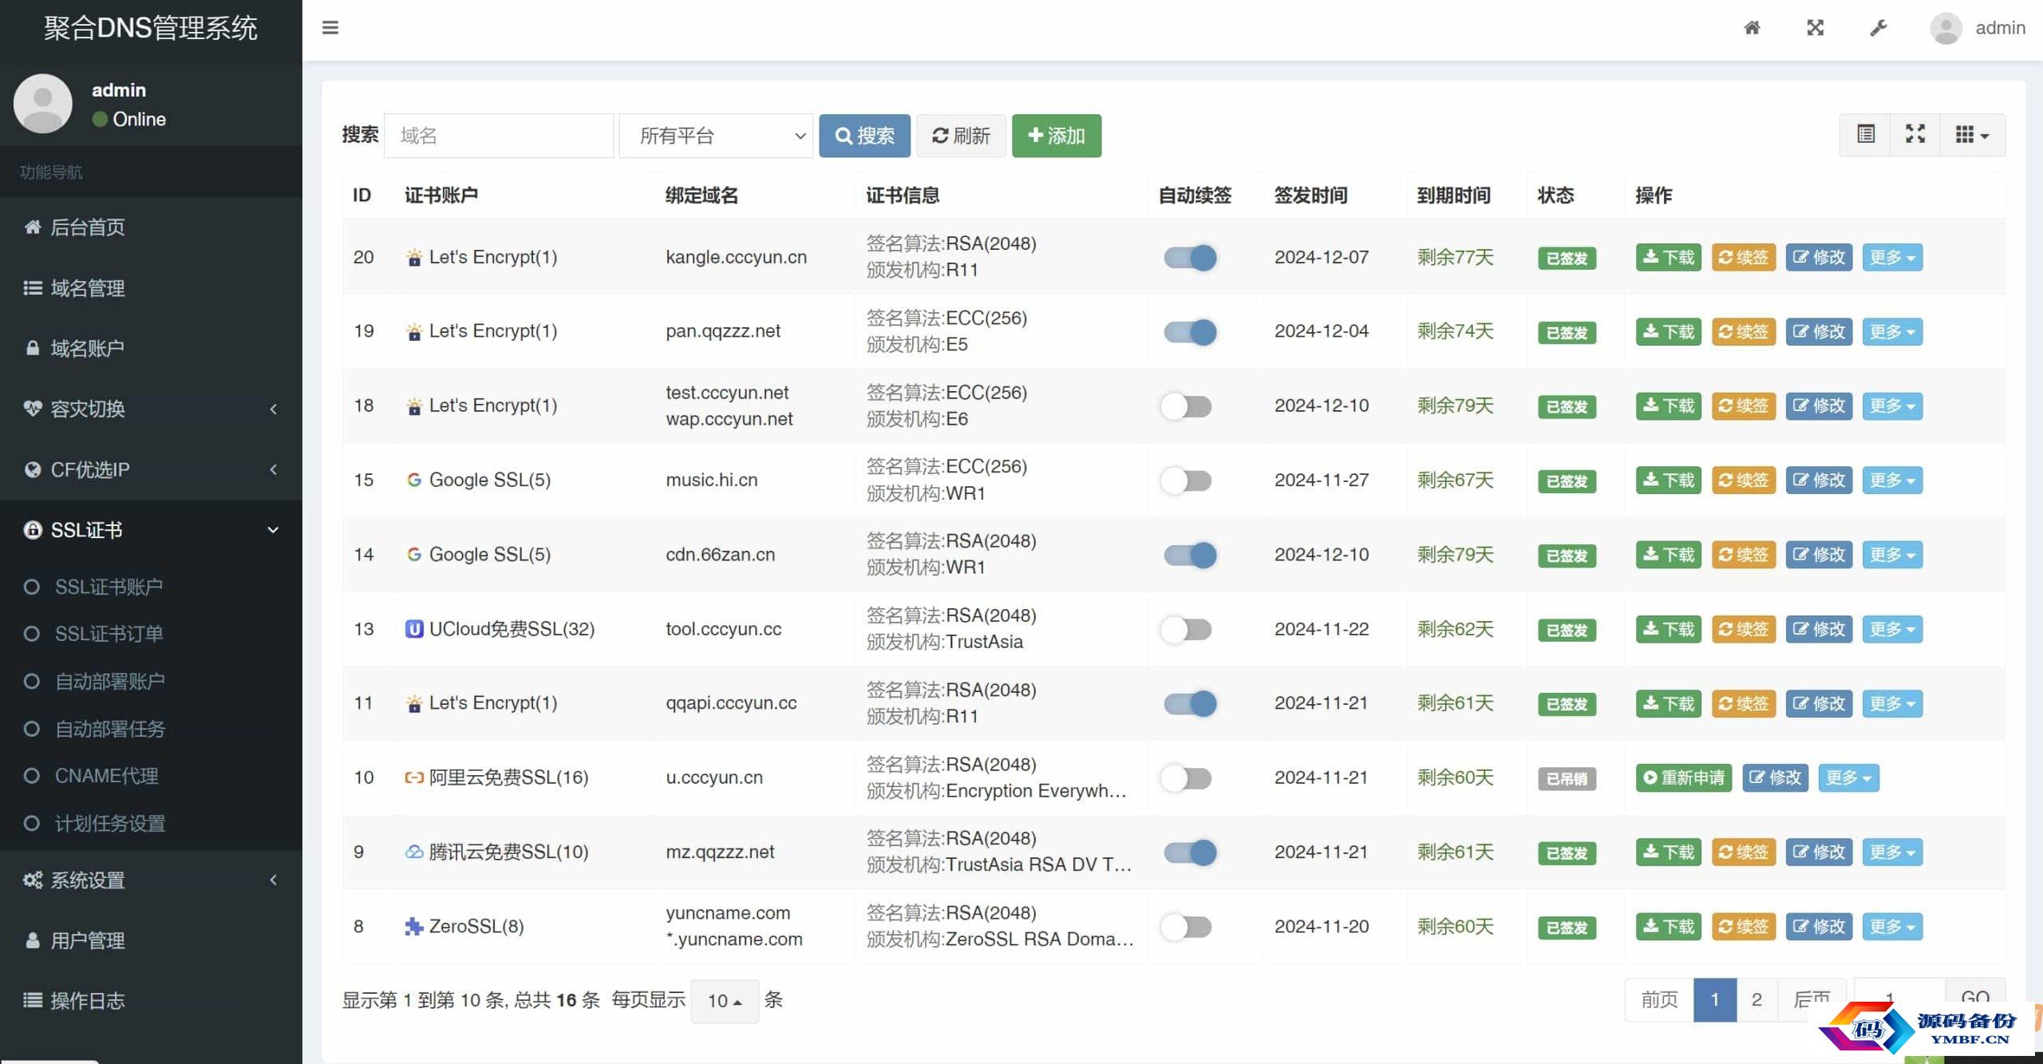
Task: Open 更多 dropdown for u.cccyun.cn
Action: pyautogui.click(x=1848, y=777)
